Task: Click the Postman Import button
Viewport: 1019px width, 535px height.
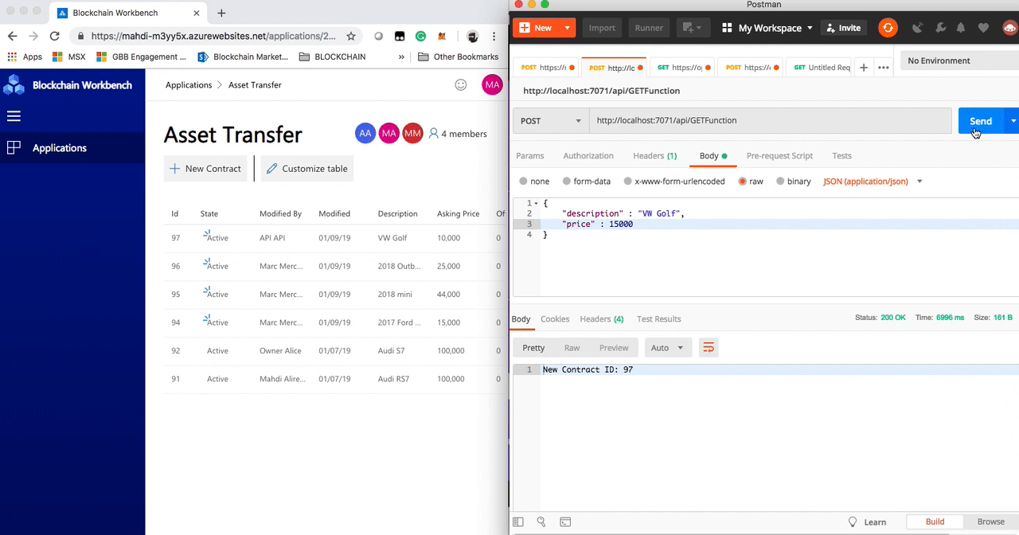Action: (602, 28)
